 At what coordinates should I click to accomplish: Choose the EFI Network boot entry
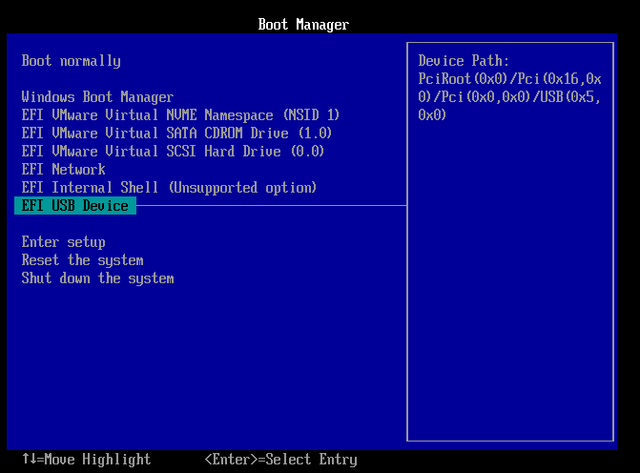coord(63,170)
